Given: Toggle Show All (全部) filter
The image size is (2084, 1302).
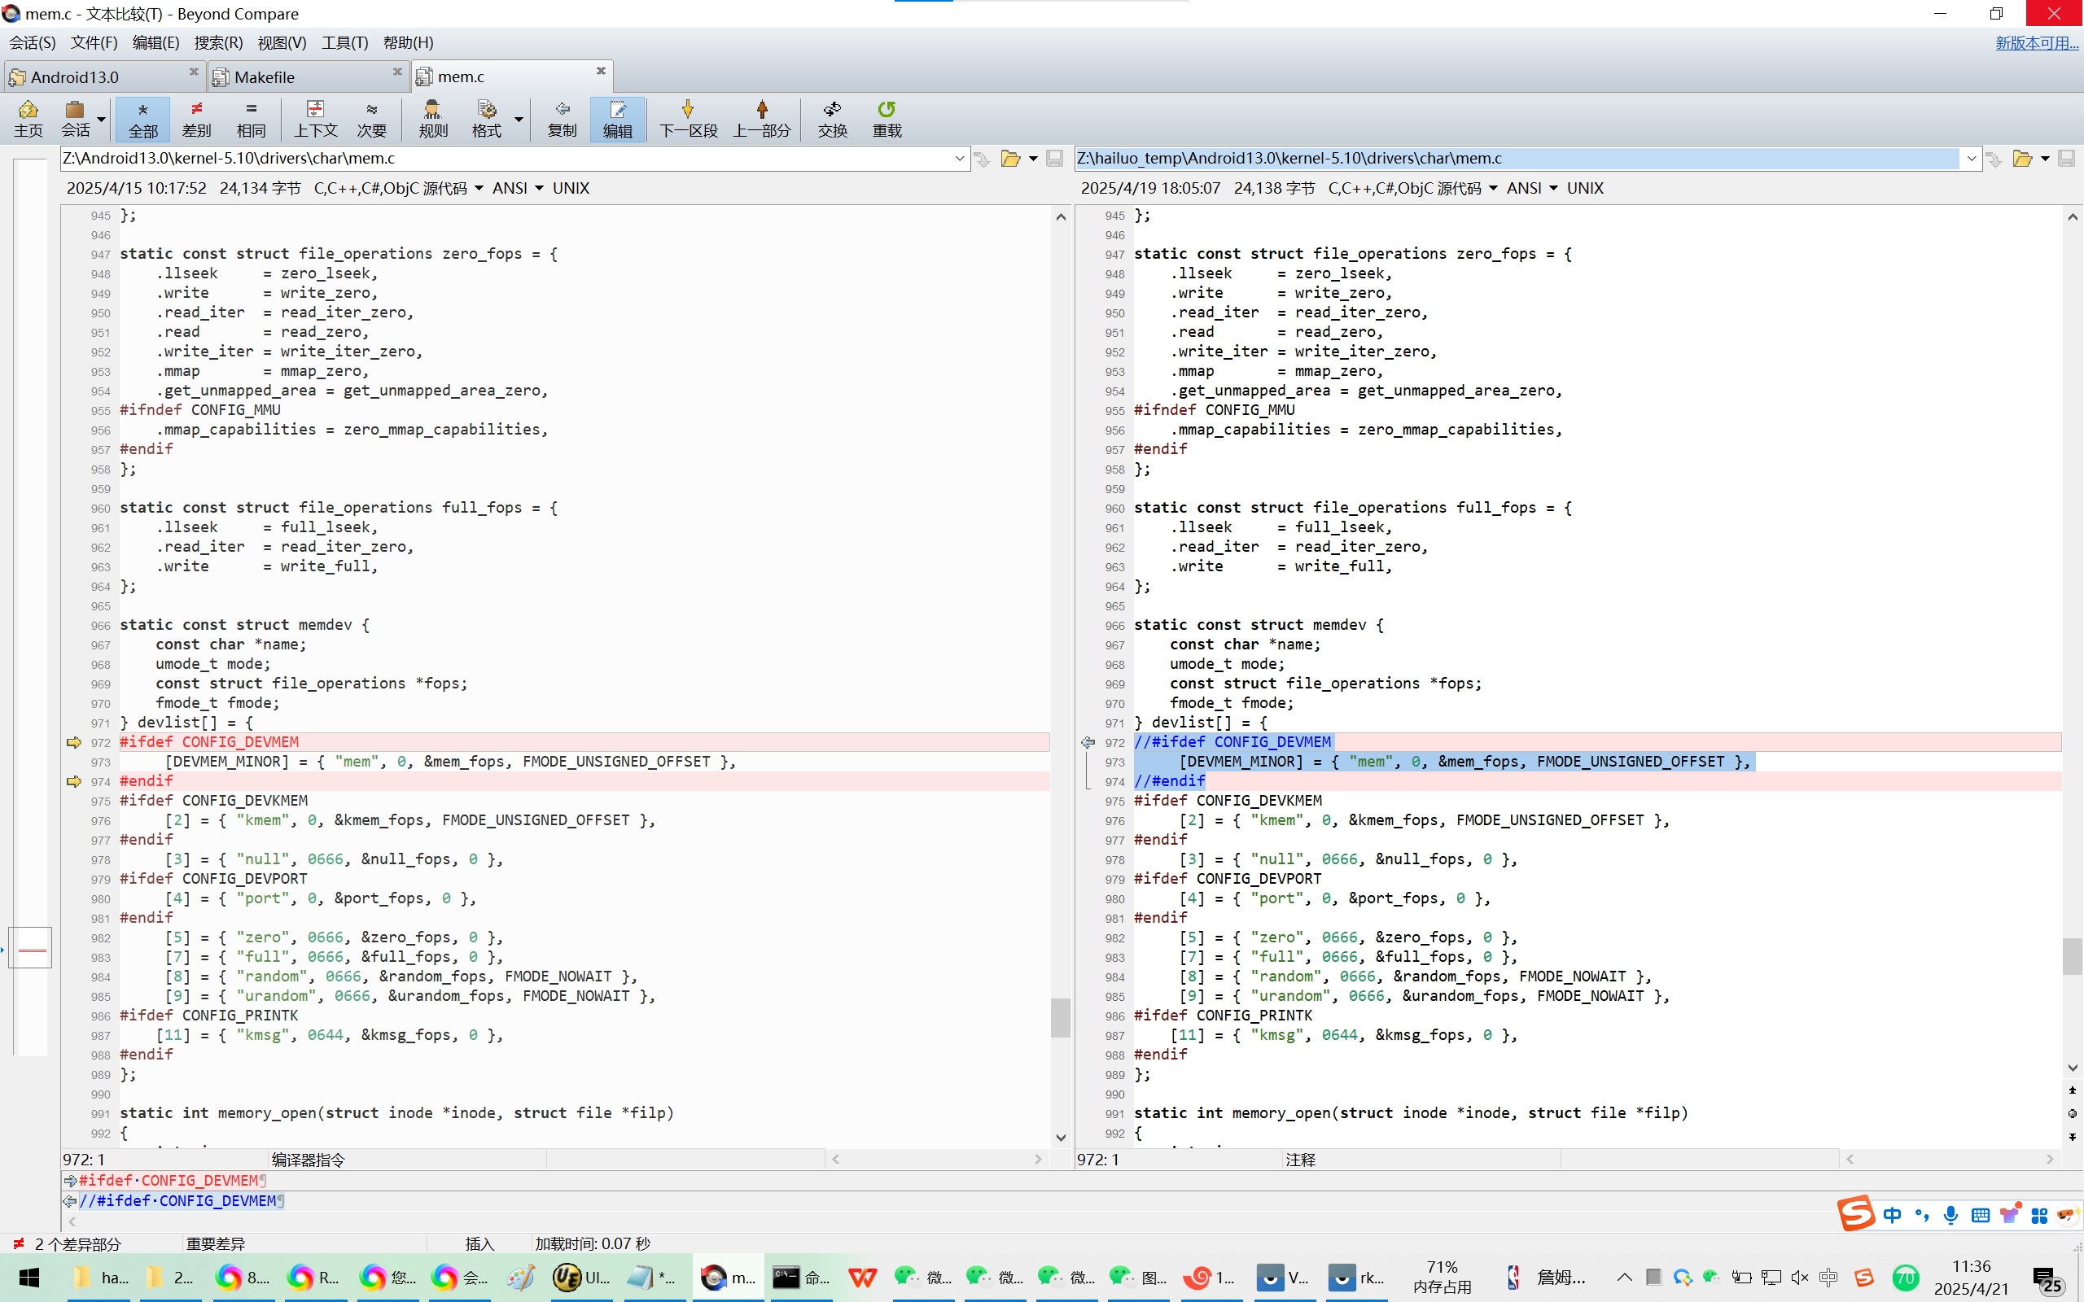Looking at the screenshot, I should point(143,118).
